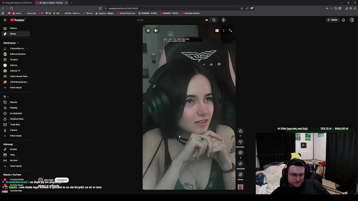Reload the current page

point(11,8)
